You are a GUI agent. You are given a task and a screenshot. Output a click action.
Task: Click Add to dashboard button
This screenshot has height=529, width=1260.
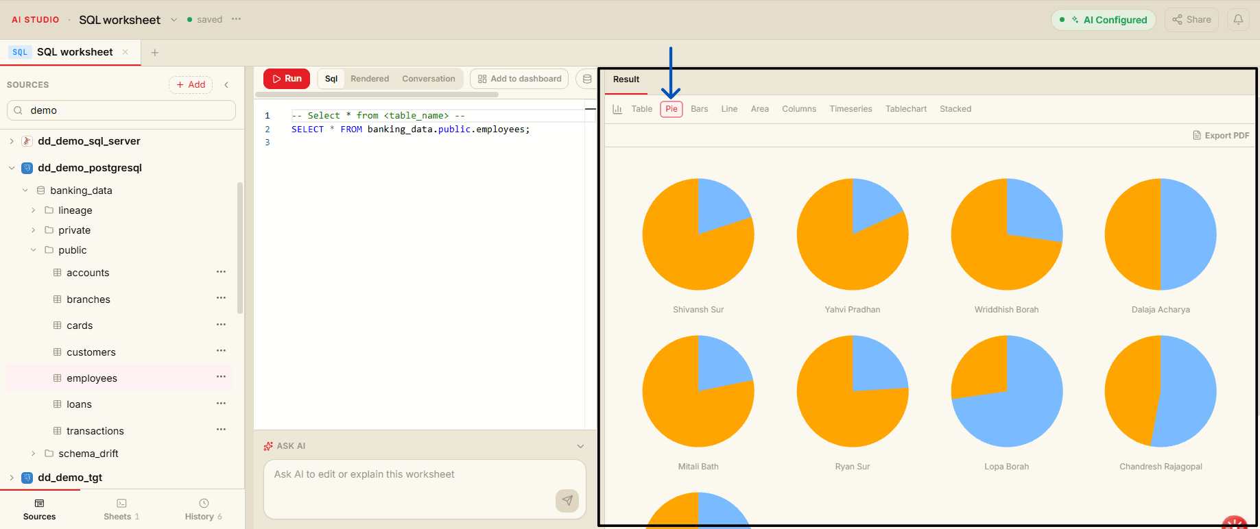coord(520,79)
